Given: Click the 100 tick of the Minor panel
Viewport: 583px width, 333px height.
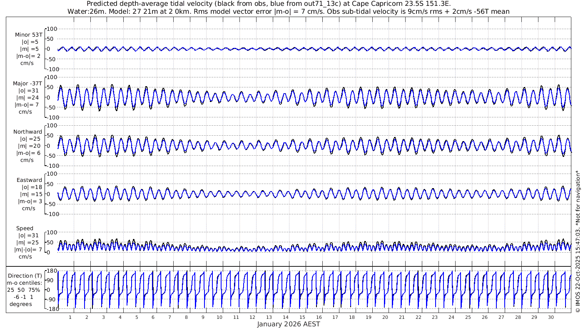Looking at the screenshot, I should [52, 29].
